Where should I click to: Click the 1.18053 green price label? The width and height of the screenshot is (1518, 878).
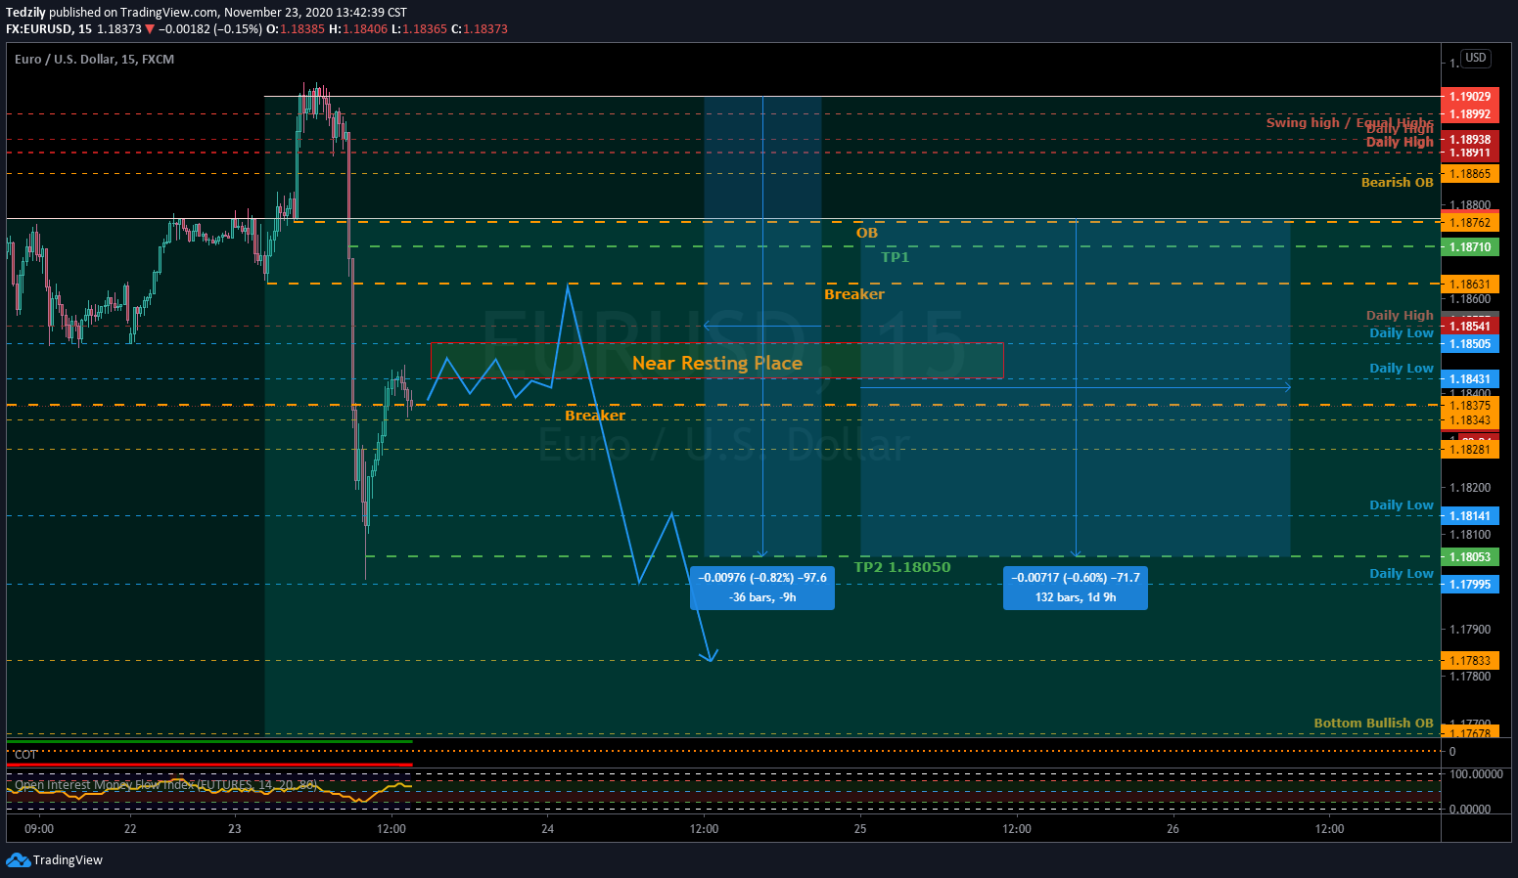coord(1470,557)
